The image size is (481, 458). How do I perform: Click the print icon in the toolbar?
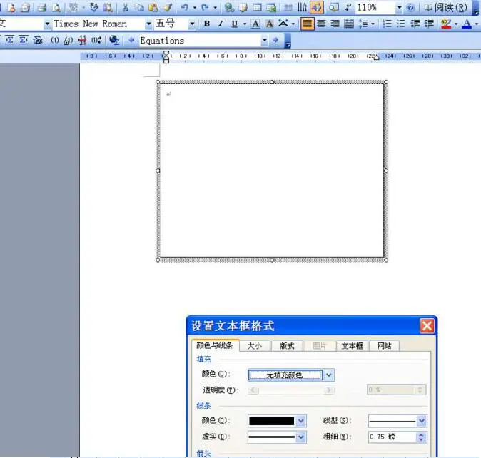(x=42, y=8)
